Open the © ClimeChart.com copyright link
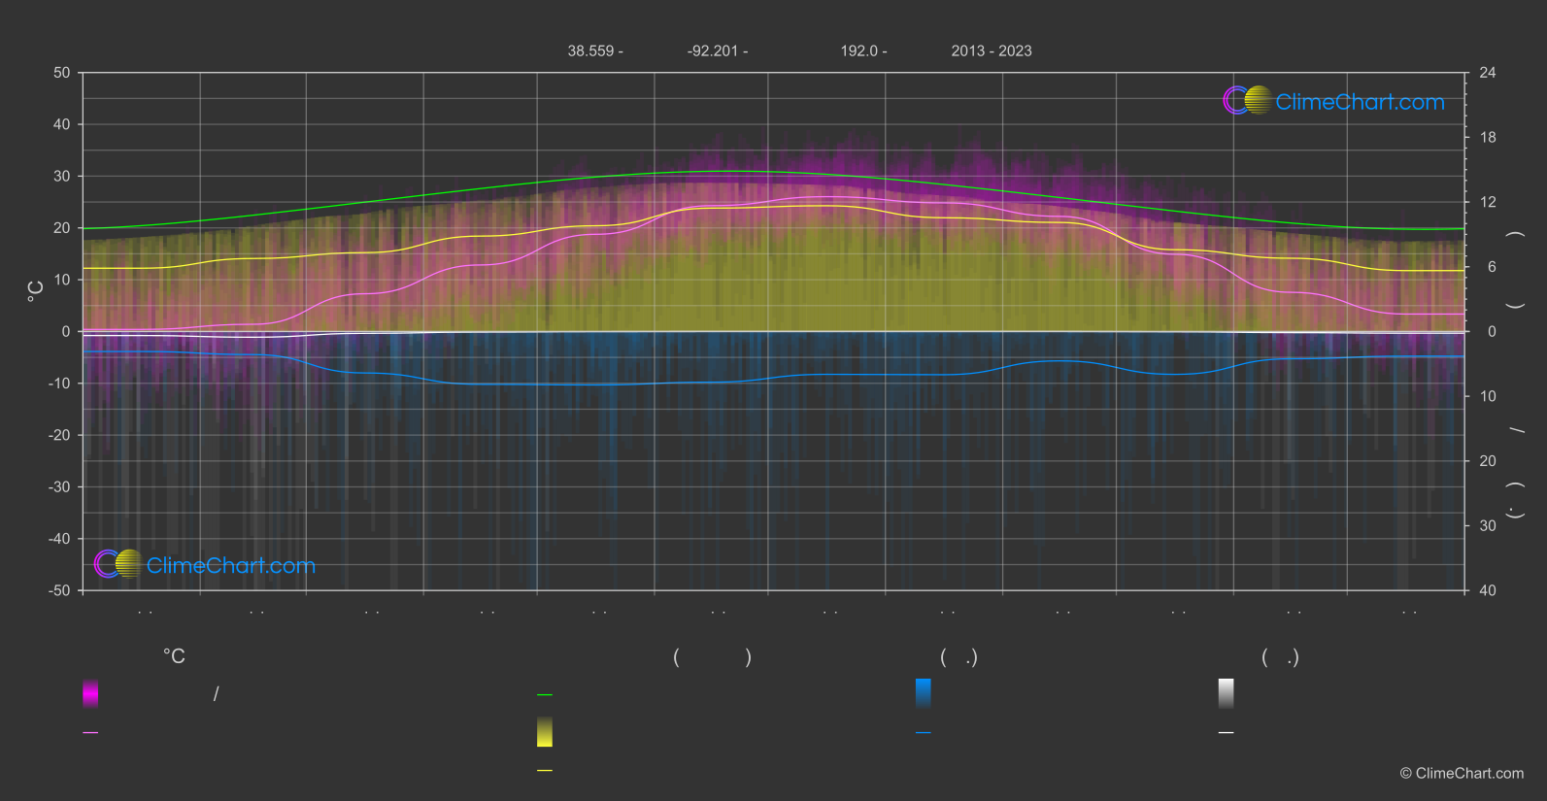 pos(1462,774)
